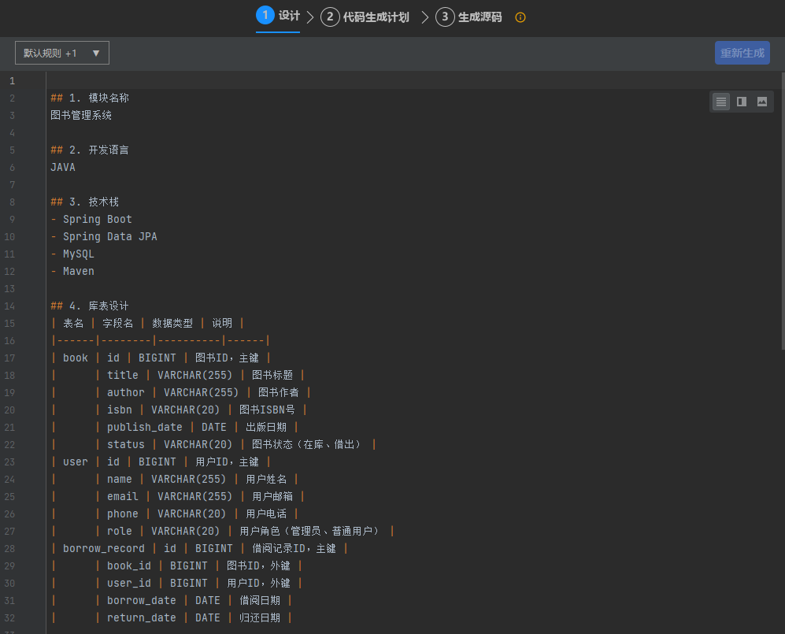The height and width of the screenshot is (634, 785).
Task: Click the Spring Boot tech stack entry
Action: (97, 219)
